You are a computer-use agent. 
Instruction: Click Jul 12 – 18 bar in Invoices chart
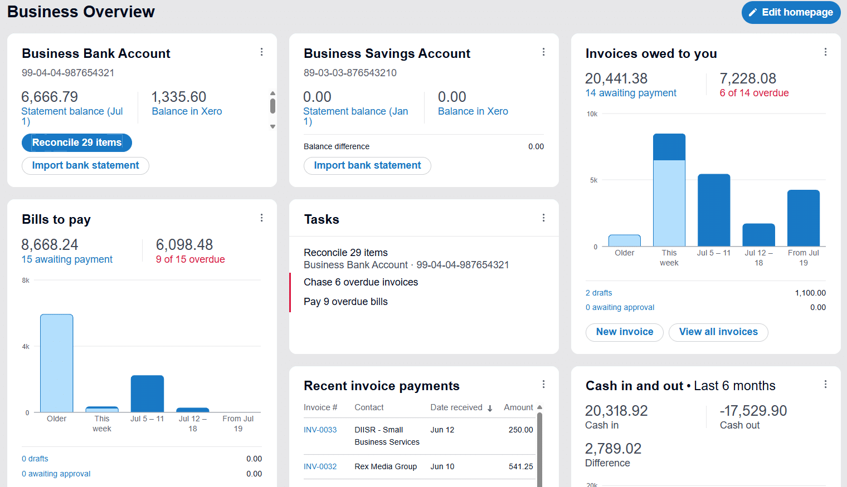[758, 235]
